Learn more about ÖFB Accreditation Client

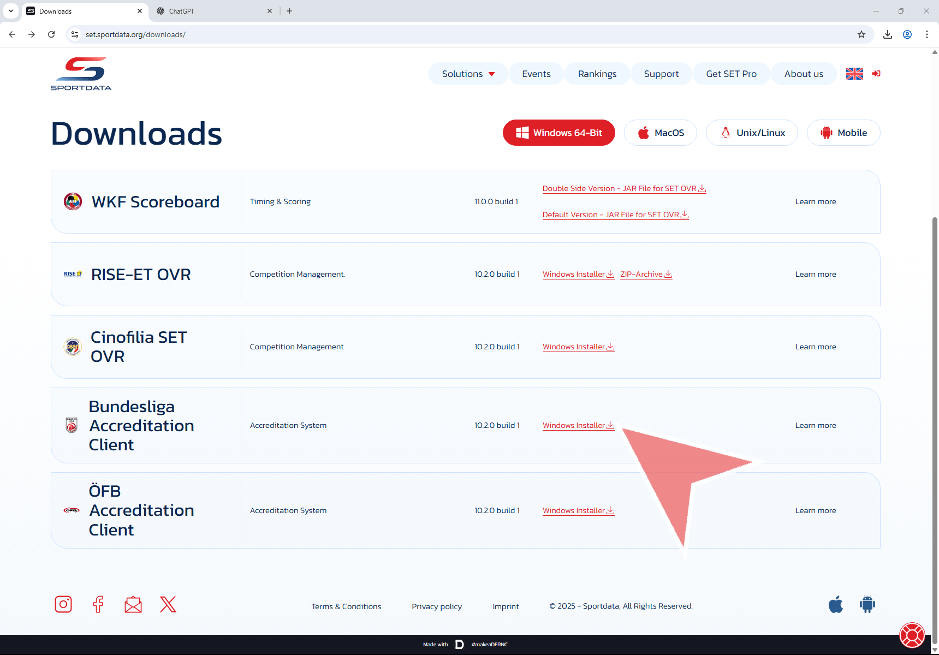pos(816,510)
